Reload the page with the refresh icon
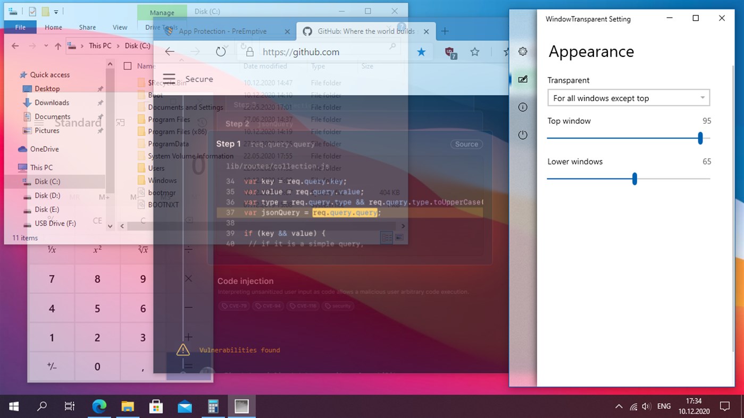 click(221, 52)
